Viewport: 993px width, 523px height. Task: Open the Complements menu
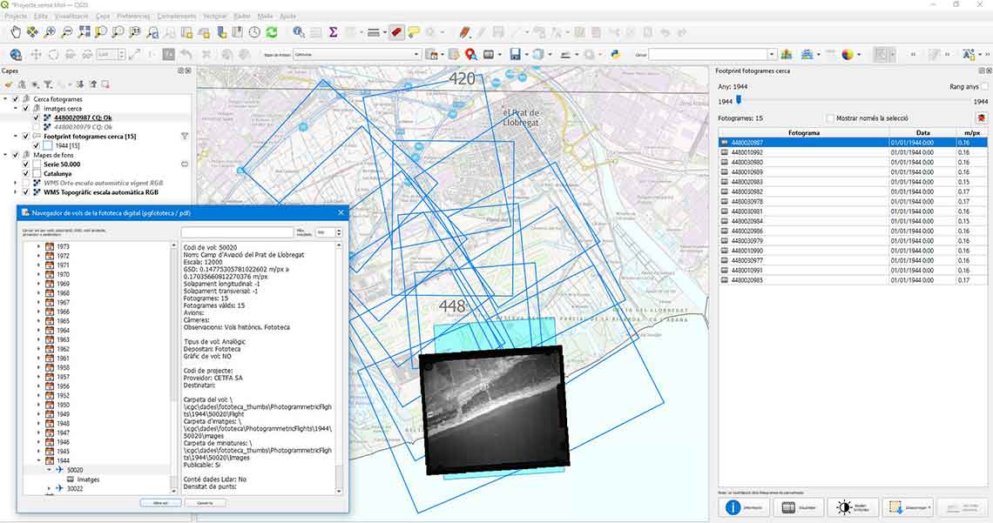176,16
